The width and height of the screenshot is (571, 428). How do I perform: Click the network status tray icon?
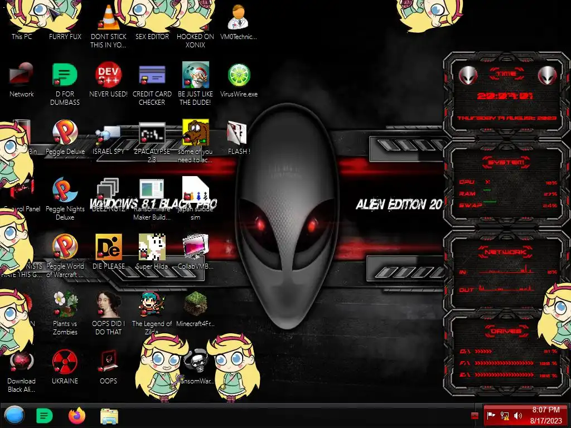tap(505, 416)
